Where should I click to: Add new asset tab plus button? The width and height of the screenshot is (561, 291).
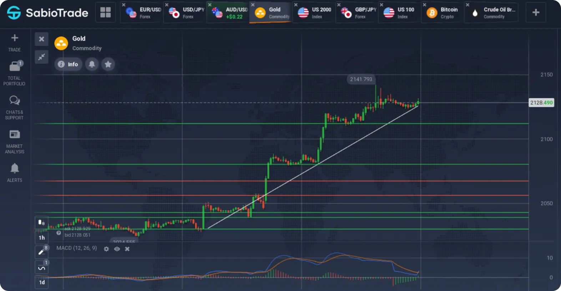536,12
